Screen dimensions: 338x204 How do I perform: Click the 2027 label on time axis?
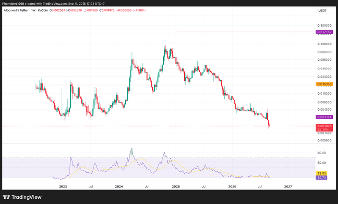(x=288, y=186)
